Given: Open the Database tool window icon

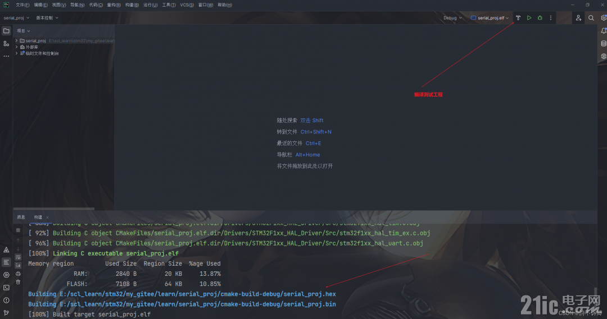Looking at the screenshot, I should (604, 44).
